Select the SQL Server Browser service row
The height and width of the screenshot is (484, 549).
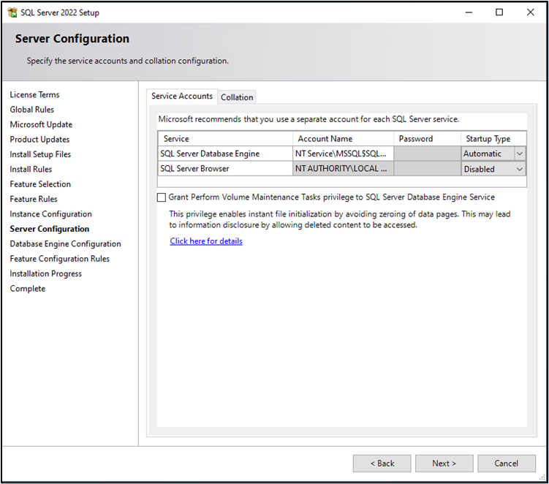tap(225, 169)
